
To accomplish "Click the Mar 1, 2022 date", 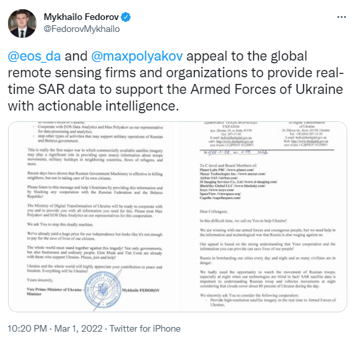I will [78, 328].
